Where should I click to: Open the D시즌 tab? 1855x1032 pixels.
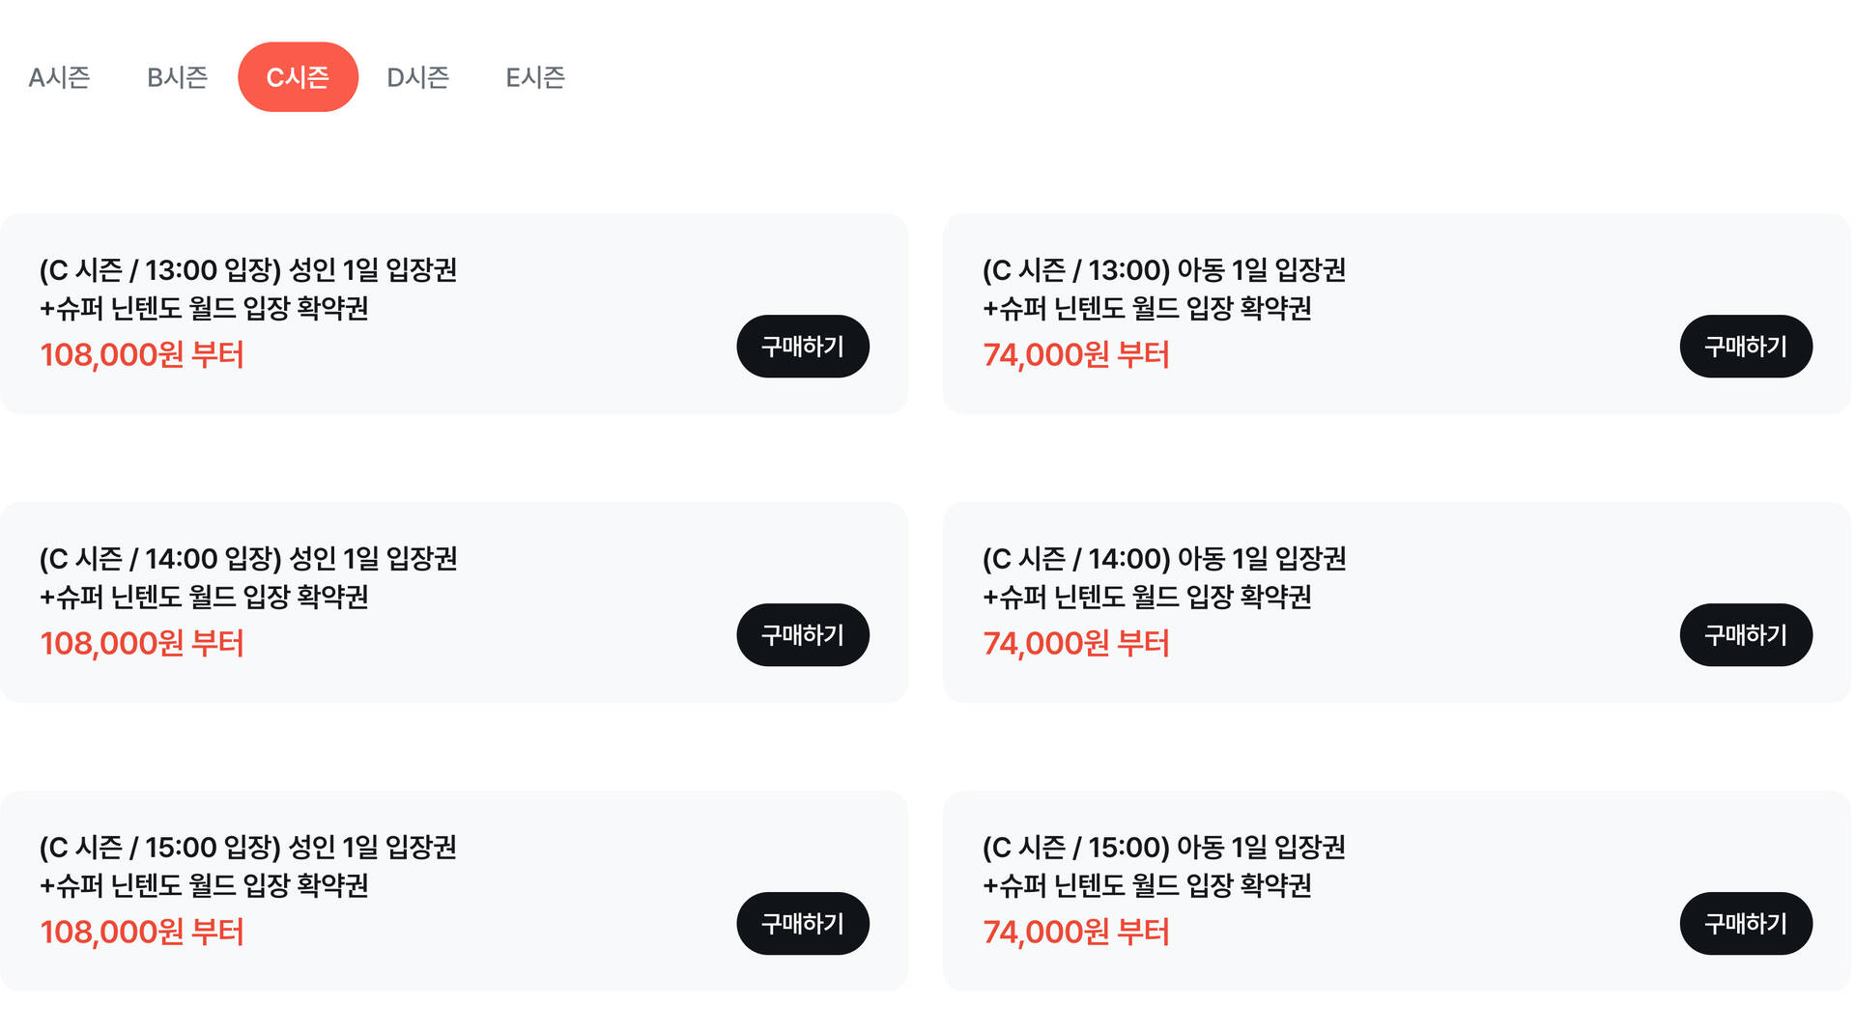[x=418, y=77]
